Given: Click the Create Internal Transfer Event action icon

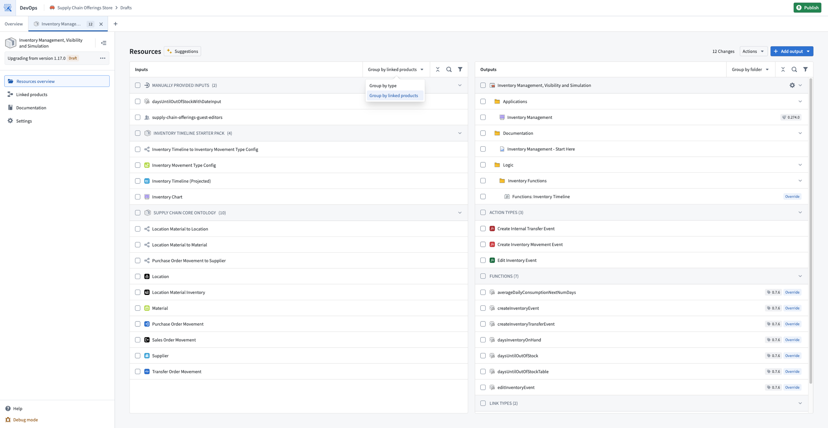Looking at the screenshot, I should [x=492, y=229].
